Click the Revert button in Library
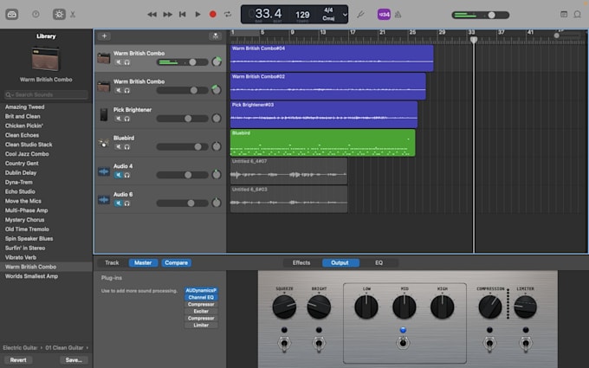This screenshot has width=589, height=368. coord(18,359)
